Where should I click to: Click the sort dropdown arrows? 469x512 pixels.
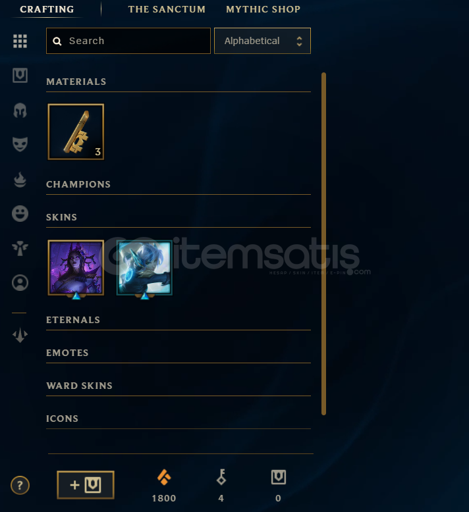coord(299,41)
